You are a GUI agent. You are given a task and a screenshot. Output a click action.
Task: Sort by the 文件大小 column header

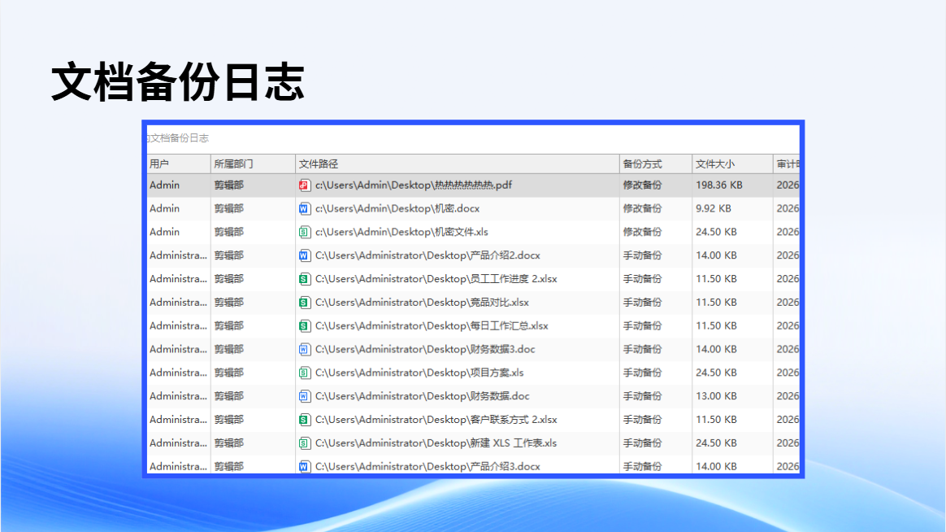732,164
